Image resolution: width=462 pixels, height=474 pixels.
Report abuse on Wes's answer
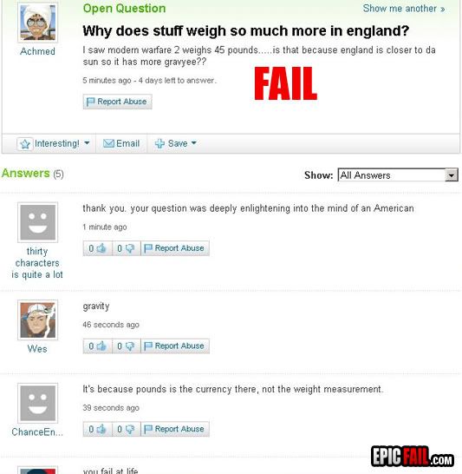[x=175, y=346]
